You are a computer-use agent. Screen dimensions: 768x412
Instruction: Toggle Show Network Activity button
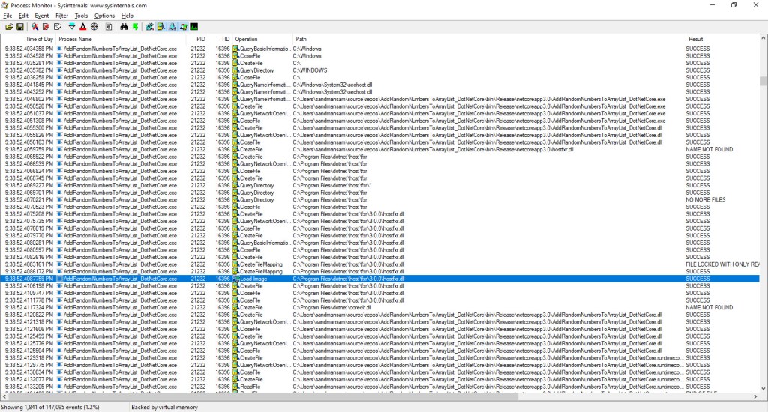tap(172, 27)
